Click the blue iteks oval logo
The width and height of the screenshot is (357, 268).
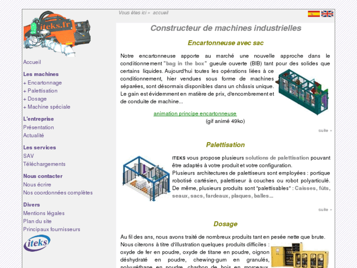point(37,243)
